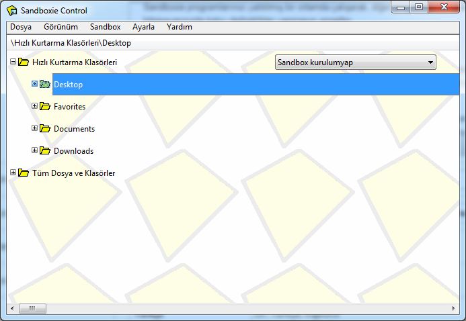Open the Dosya menu
This screenshot has height=321, width=466.
coord(21,27)
